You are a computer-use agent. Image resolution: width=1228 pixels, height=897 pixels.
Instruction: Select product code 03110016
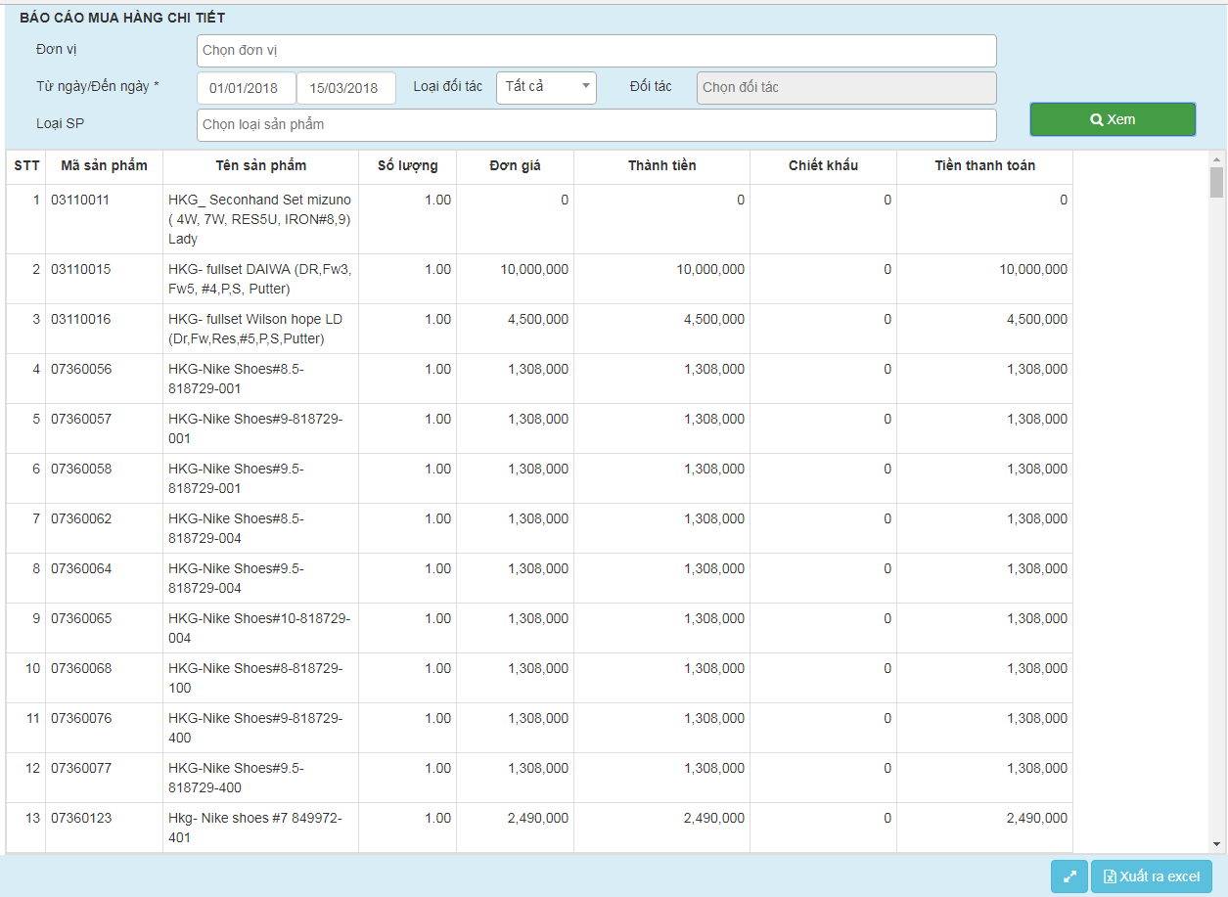(80, 319)
